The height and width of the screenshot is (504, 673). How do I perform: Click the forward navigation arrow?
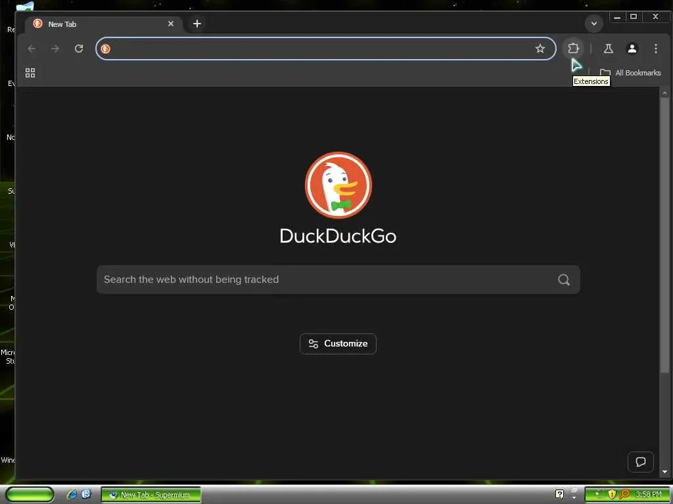pyautogui.click(x=55, y=49)
